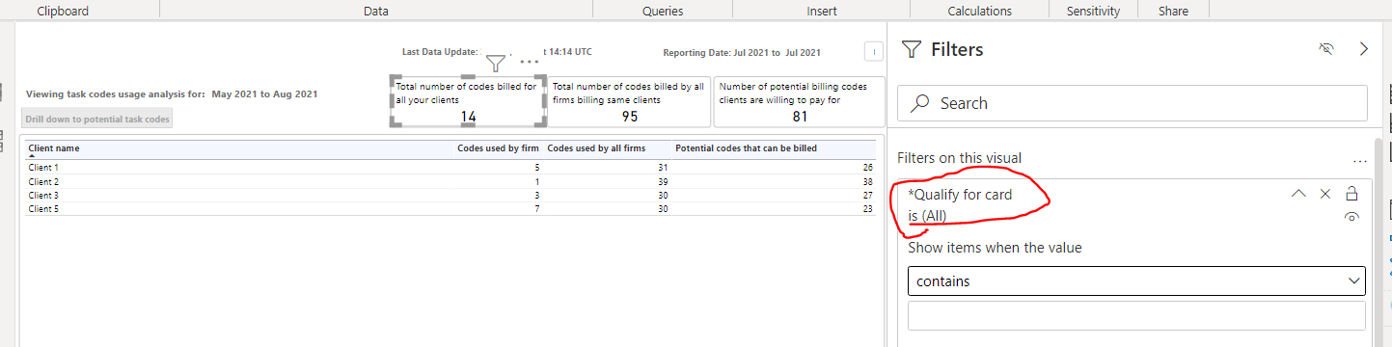The width and height of the screenshot is (1392, 347).
Task: Collapse the Qualify for card filter card
Action: coord(1298,194)
